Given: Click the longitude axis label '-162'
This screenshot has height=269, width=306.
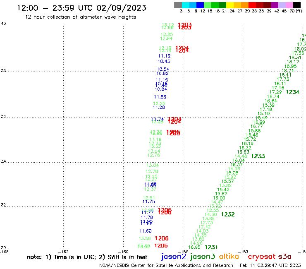Looking at the screenshot, I should [x=63, y=252].
